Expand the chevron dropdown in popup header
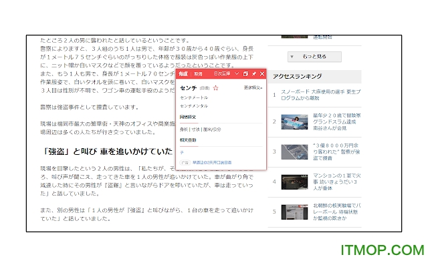This screenshot has width=428, height=267. 237,73
